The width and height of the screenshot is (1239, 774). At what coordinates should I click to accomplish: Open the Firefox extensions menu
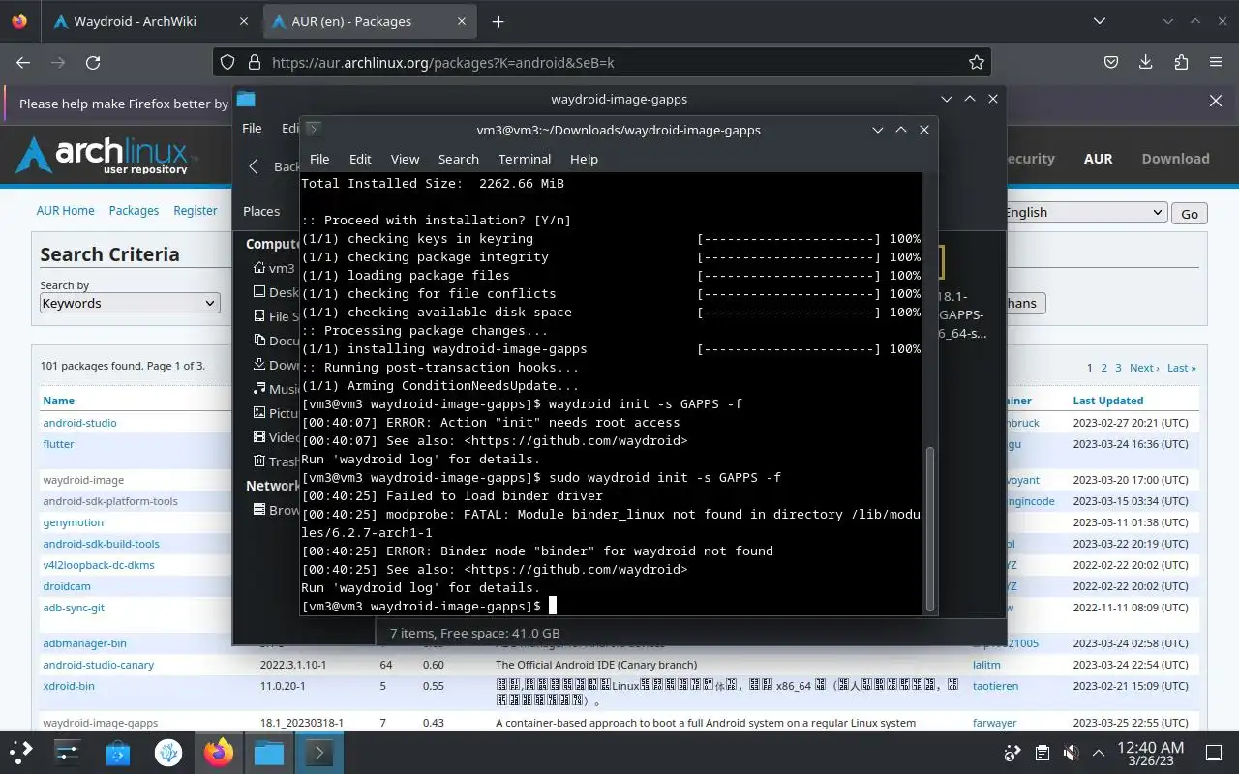[x=1181, y=62]
